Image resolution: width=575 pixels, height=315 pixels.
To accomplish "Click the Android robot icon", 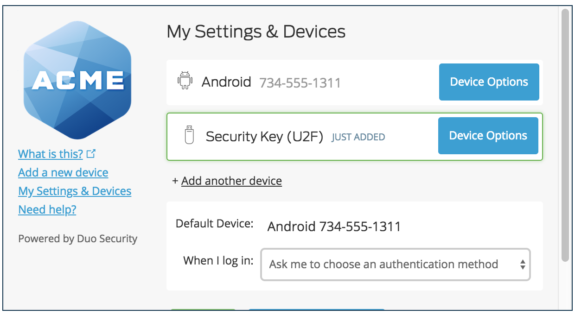I will pos(185,81).
